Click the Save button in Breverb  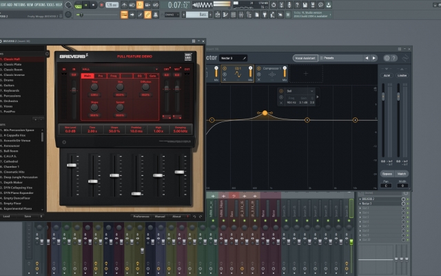(x=28, y=216)
